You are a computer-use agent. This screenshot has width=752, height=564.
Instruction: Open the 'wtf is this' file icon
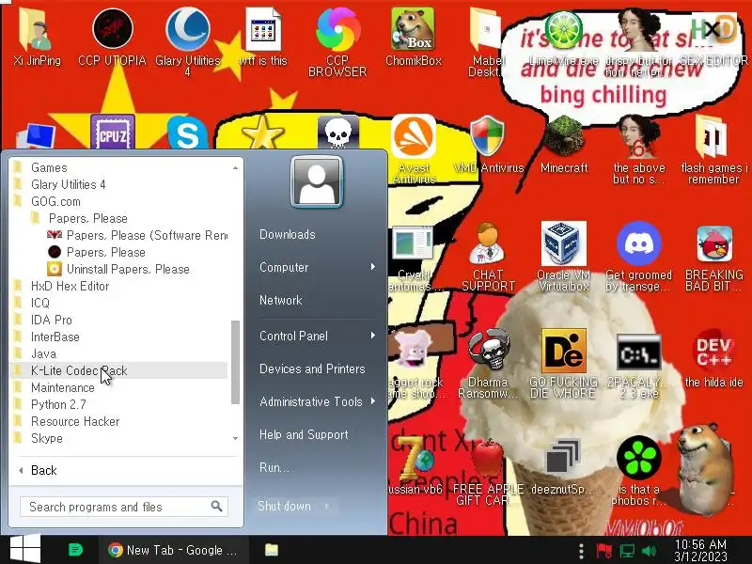pyautogui.click(x=263, y=38)
